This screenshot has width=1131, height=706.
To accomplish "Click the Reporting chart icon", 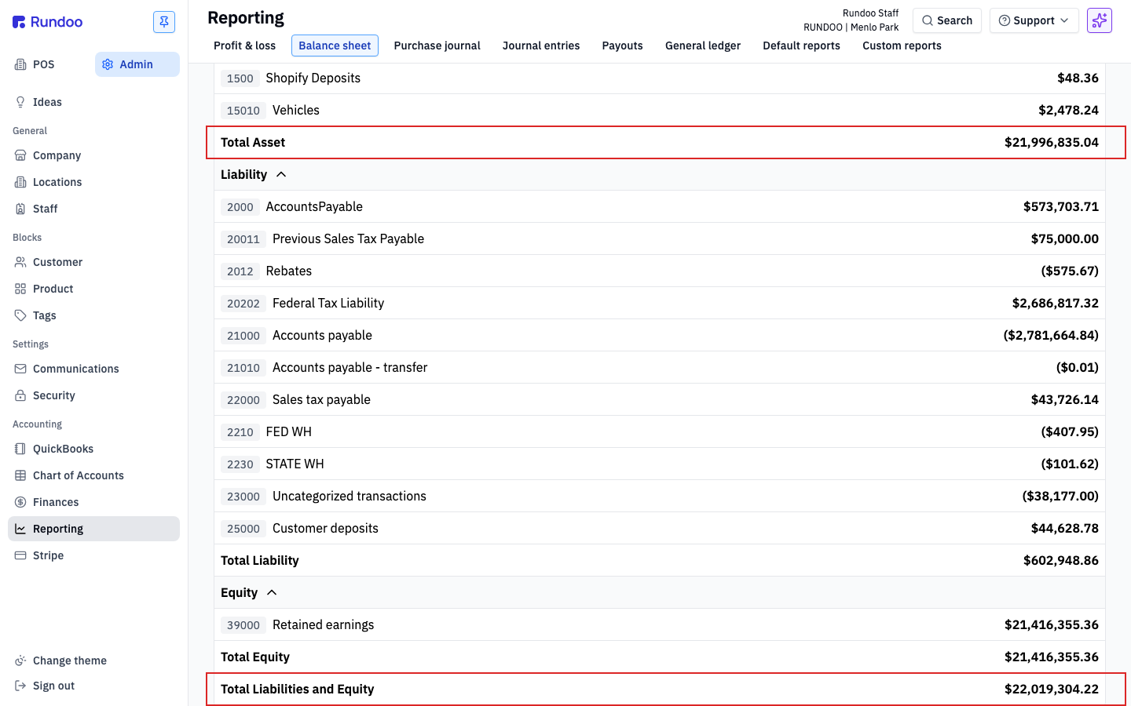I will (x=20, y=529).
